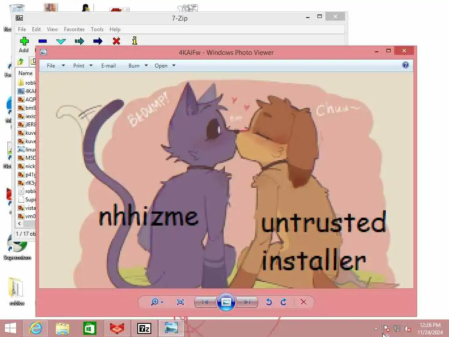Select the 'M5D' file in 7-Zip list
This screenshot has width=449, height=337.
pos(26,158)
